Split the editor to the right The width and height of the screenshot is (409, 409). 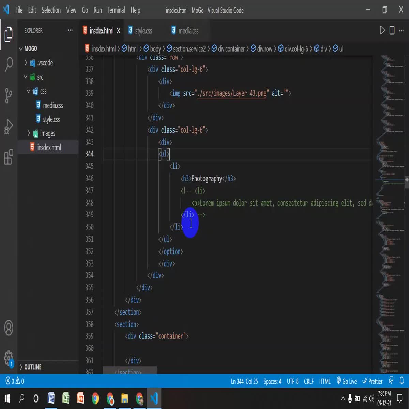pos(392,31)
